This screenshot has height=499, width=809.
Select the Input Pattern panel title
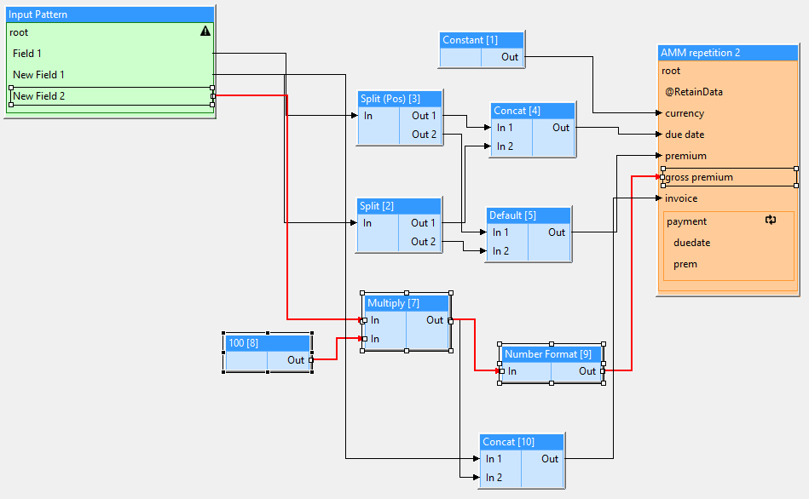pos(108,14)
